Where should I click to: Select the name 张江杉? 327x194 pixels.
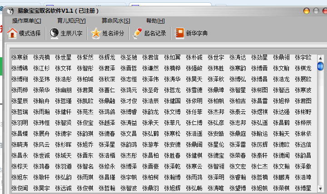41,68
